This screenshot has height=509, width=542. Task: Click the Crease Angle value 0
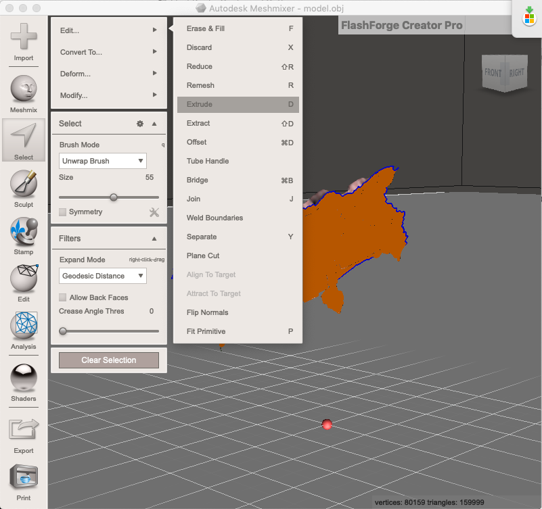pyautogui.click(x=152, y=311)
